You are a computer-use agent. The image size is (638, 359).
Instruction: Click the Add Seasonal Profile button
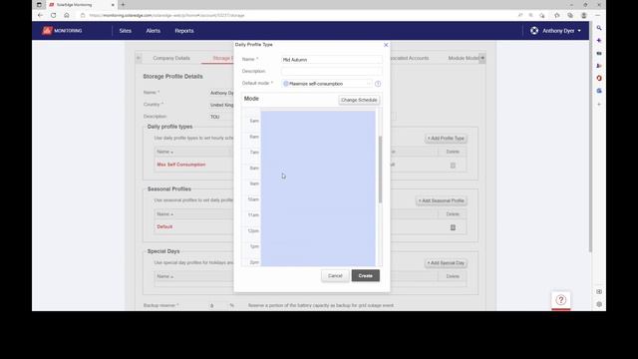pyautogui.click(x=441, y=200)
